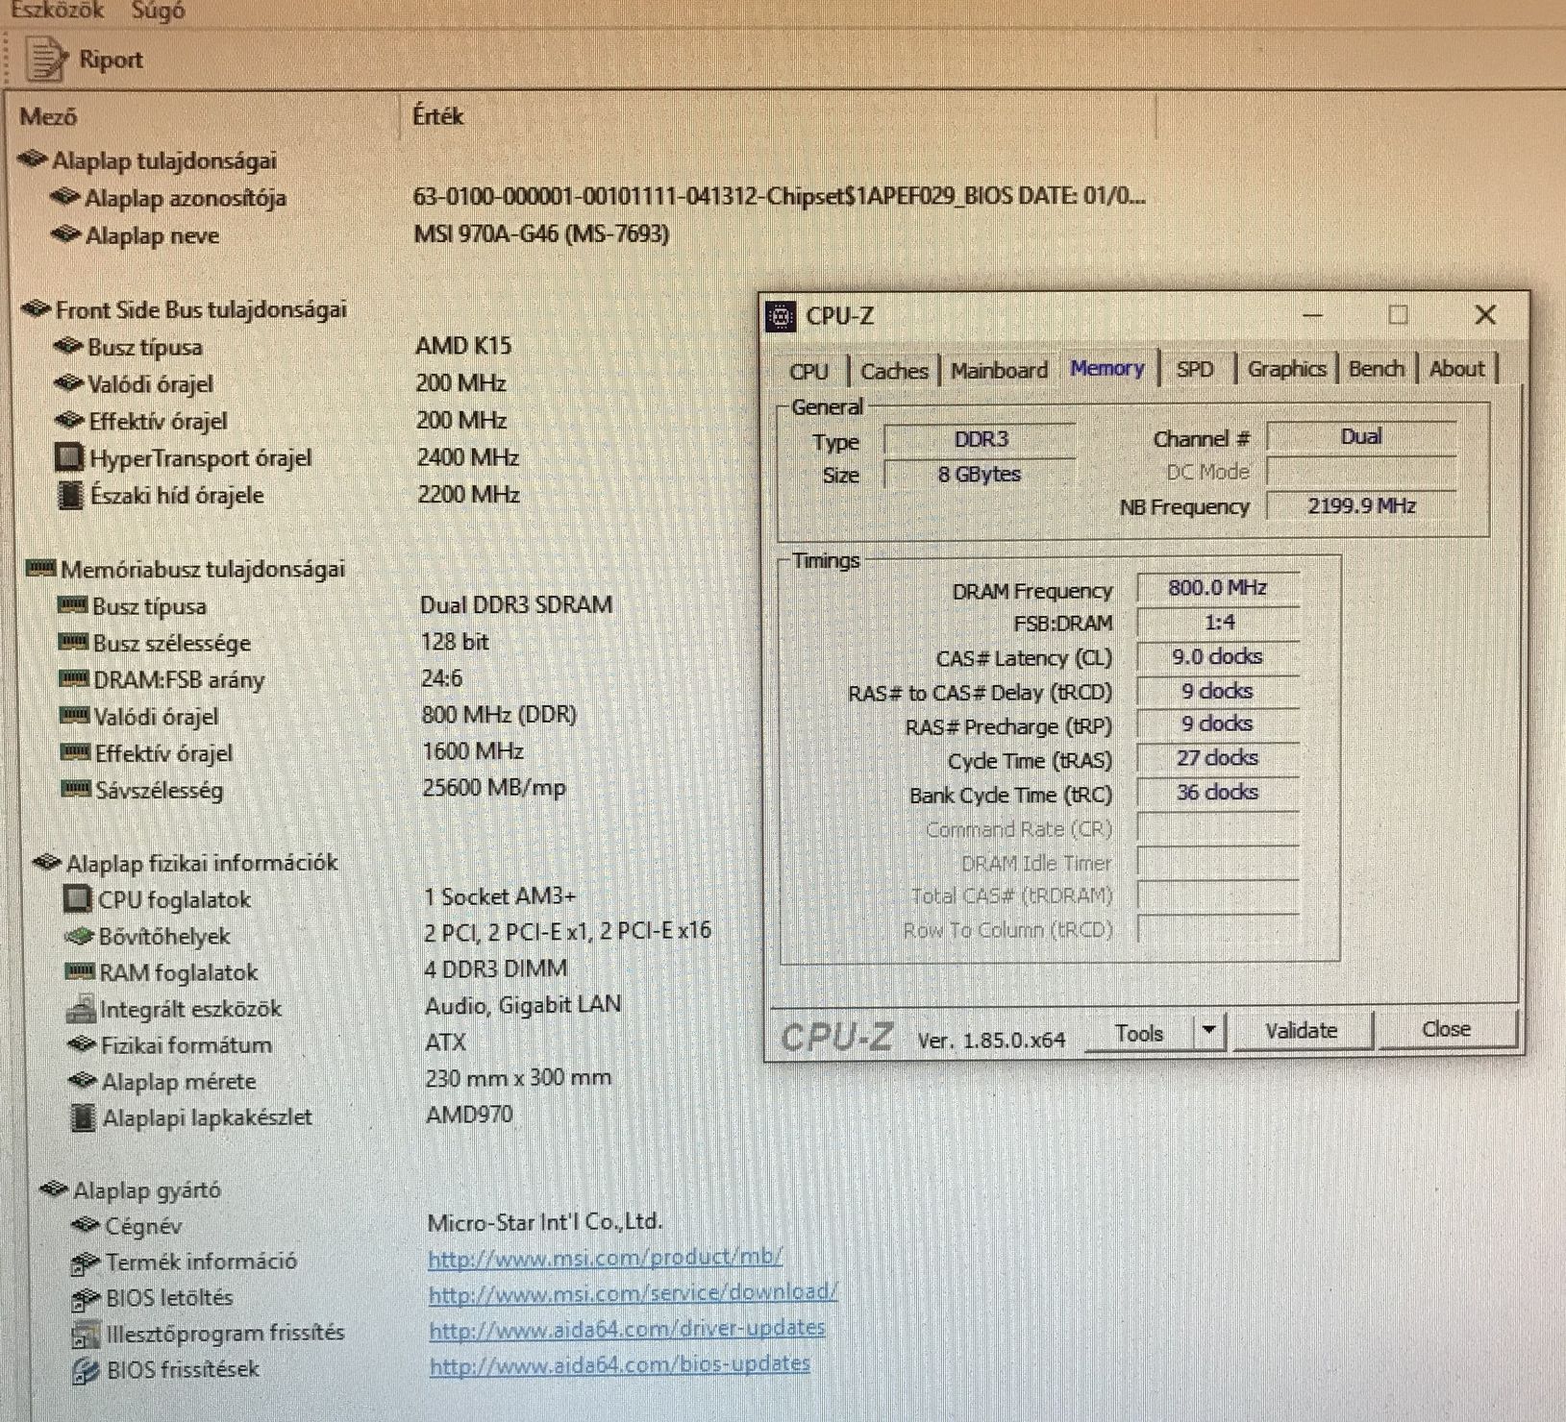Click the Validate button

(1302, 1030)
